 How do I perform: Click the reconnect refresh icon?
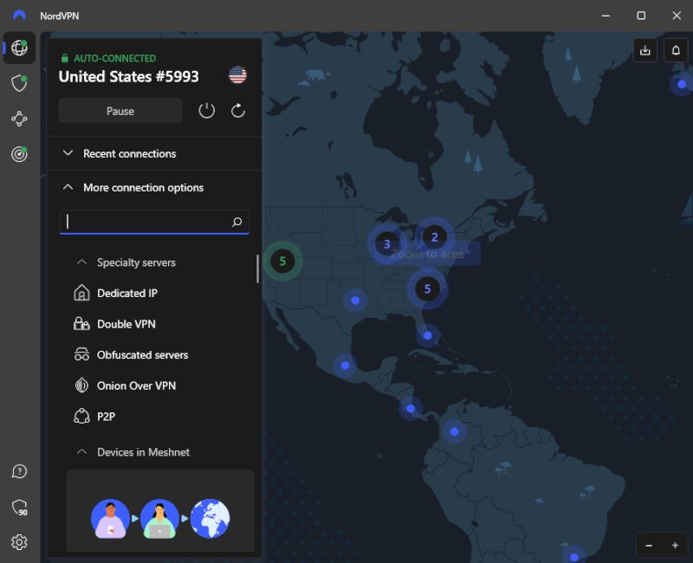[x=237, y=111]
